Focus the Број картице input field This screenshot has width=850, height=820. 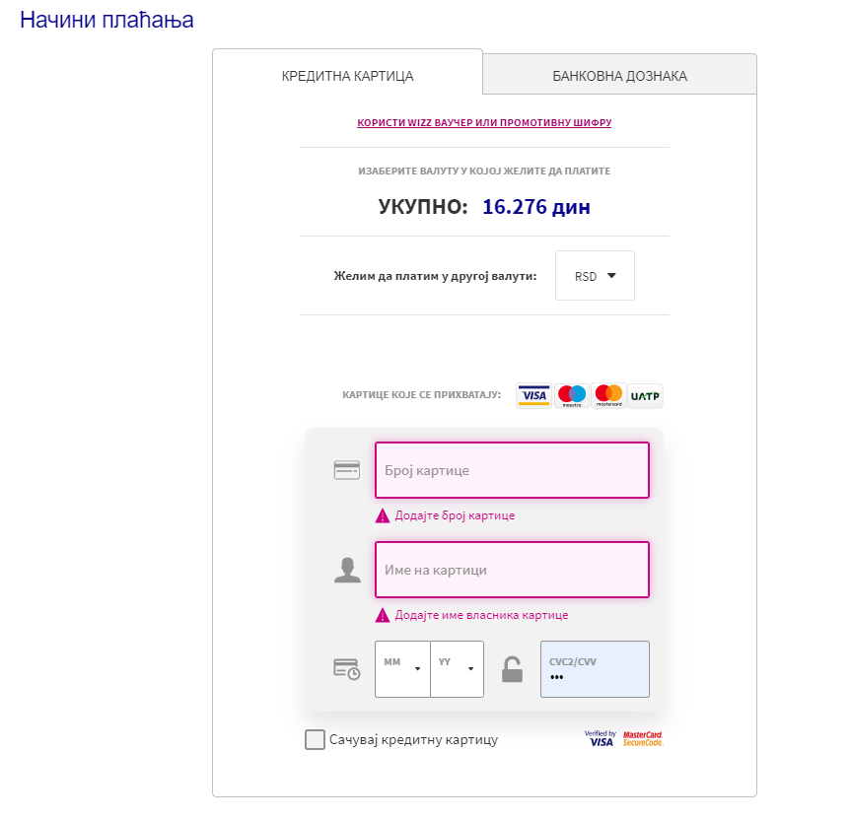tap(512, 470)
